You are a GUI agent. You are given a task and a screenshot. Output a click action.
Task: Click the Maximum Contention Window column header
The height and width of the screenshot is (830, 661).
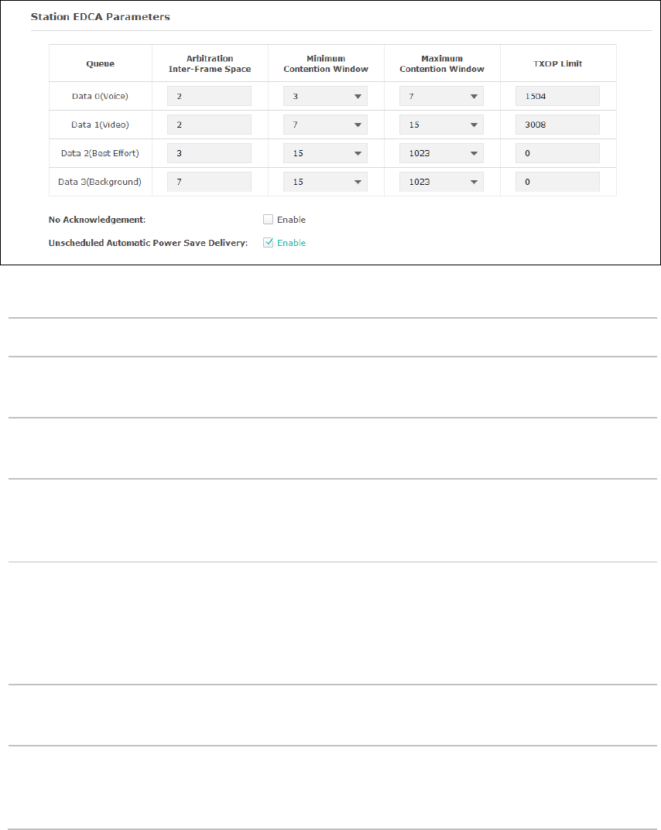[x=442, y=63]
